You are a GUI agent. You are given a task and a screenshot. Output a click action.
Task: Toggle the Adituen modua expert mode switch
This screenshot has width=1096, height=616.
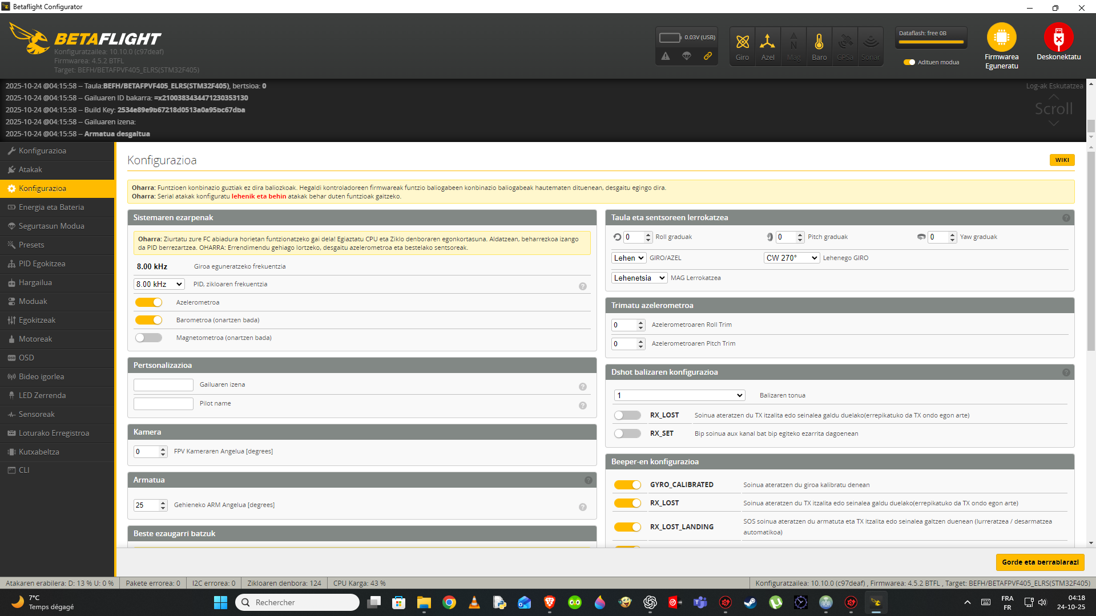coord(909,62)
